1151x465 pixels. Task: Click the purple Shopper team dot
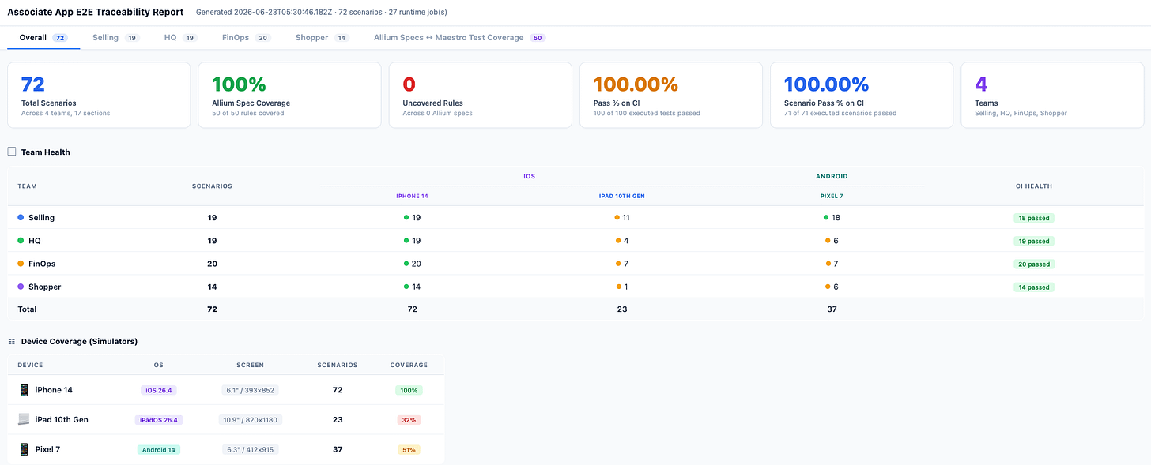(x=21, y=287)
